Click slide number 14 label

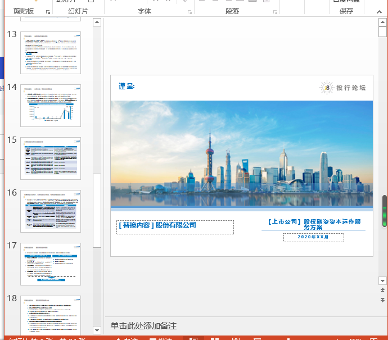[12, 87]
